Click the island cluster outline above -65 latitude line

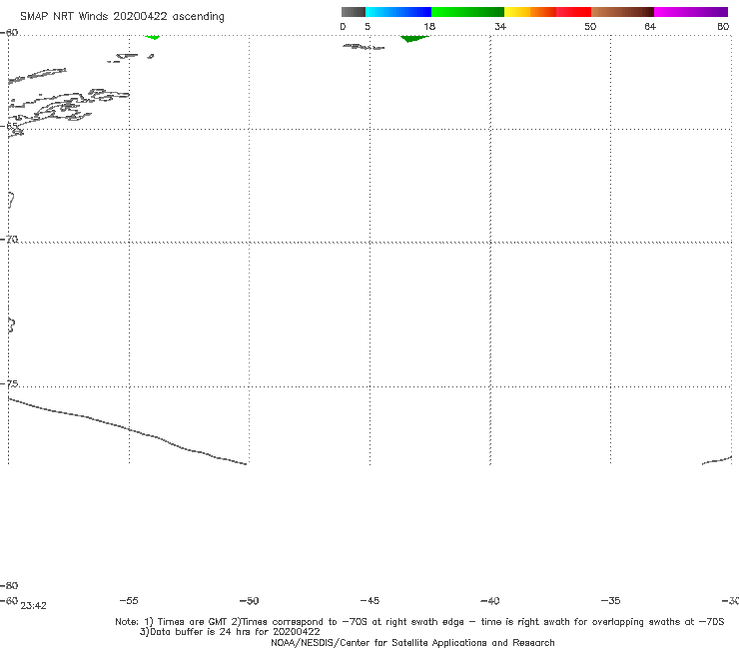[69, 105]
